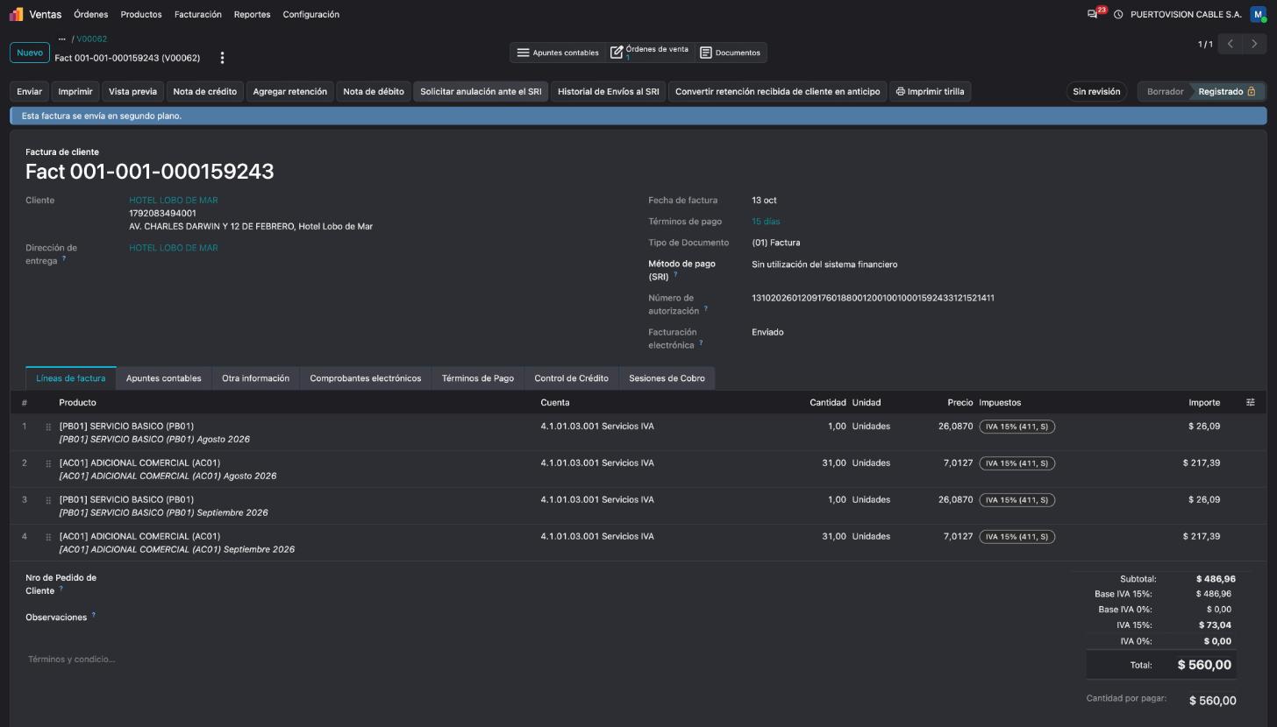
Task: Open the Configuración menu
Action: click(311, 14)
